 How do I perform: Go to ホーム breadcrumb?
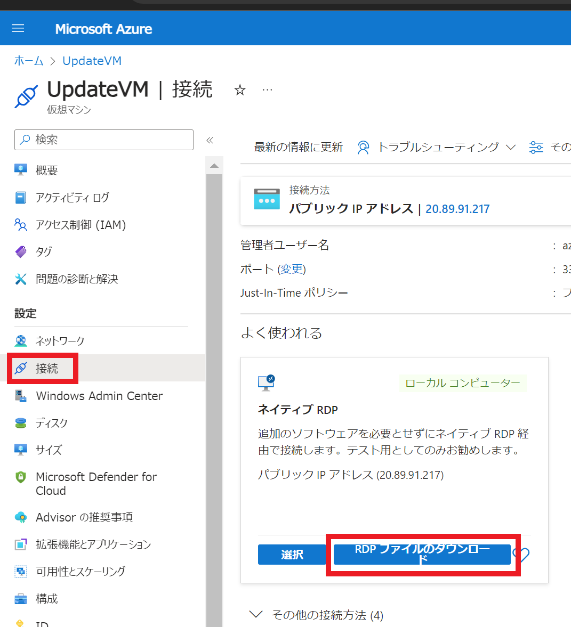pyautogui.click(x=28, y=61)
